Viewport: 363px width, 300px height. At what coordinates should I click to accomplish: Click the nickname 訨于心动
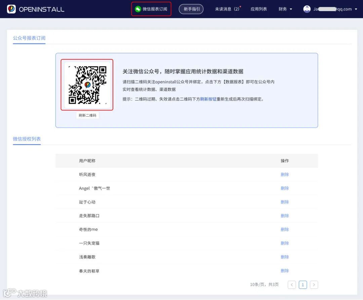tap(87, 202)
